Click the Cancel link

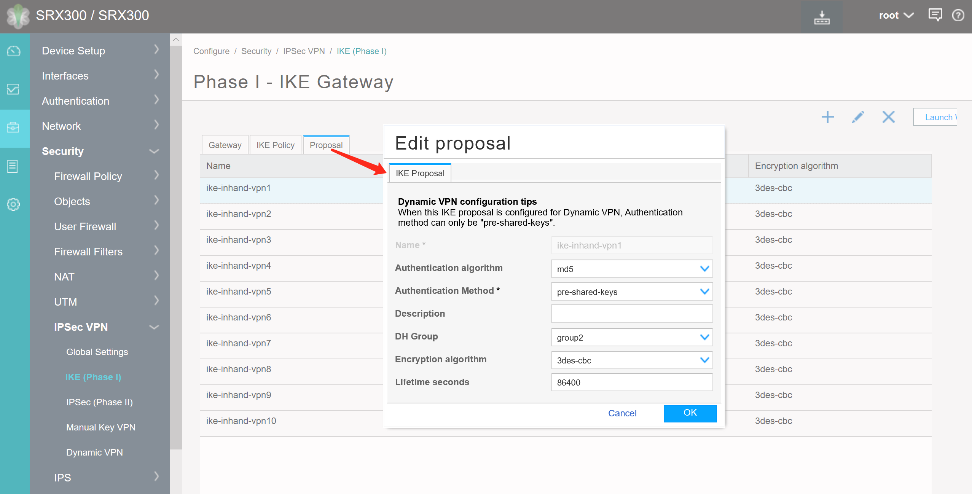[x=622, y=413]
